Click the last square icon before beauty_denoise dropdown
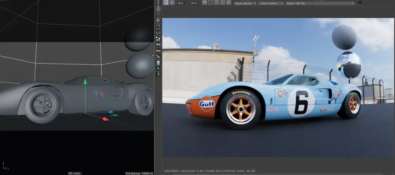Image resolution: width=395 pixels, height=175 pixels. [229, 3]
